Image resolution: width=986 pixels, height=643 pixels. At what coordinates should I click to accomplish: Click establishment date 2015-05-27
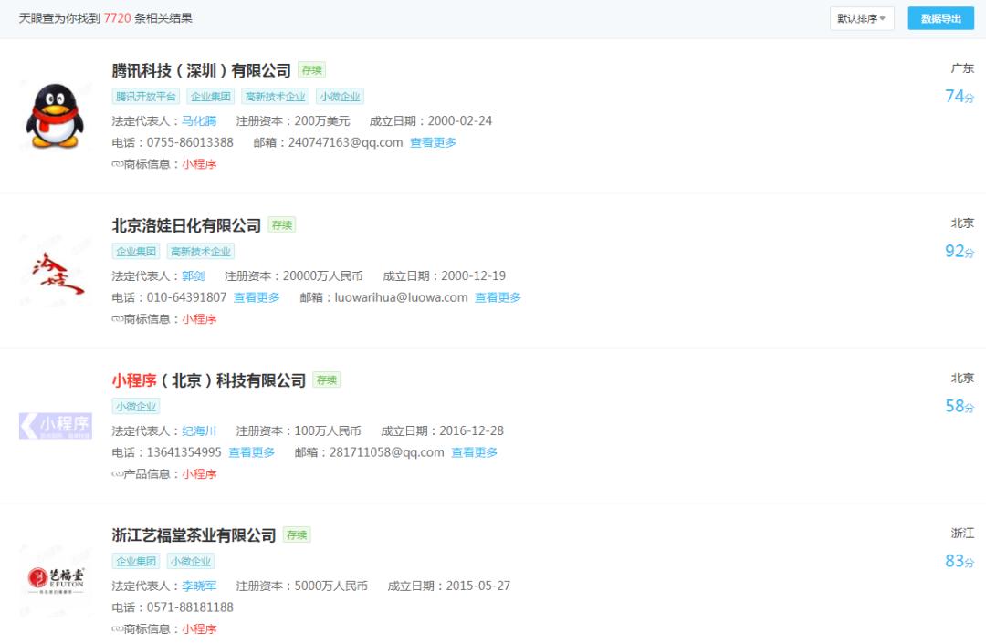pyautogui.click(x=477, y=586)
